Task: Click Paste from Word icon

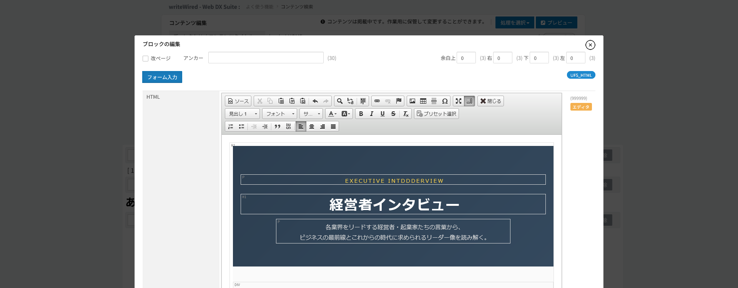Action: point(303,101)
